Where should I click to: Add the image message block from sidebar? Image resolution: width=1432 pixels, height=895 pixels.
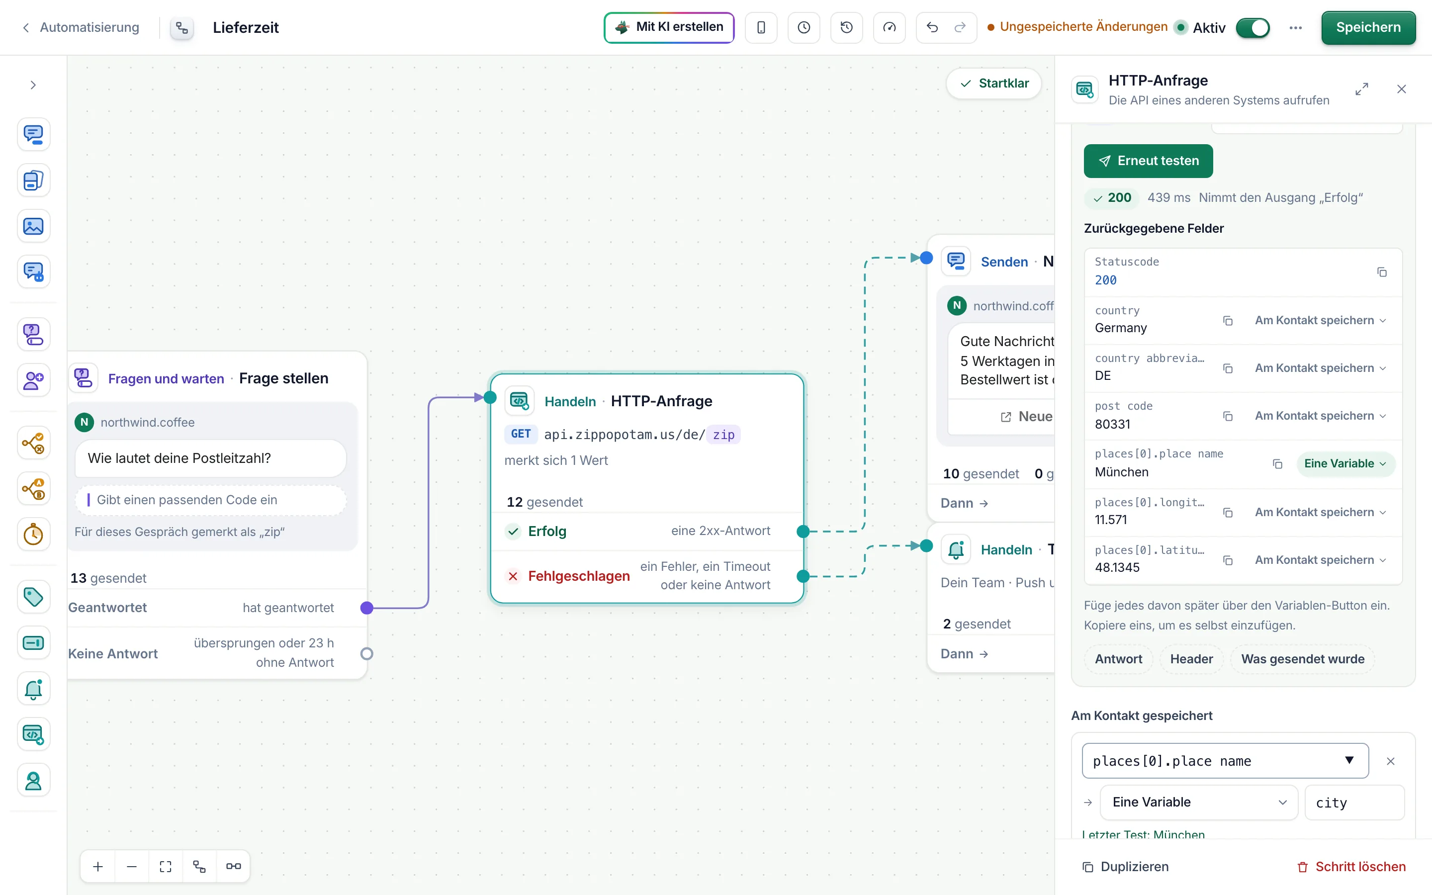pos(33,226)
